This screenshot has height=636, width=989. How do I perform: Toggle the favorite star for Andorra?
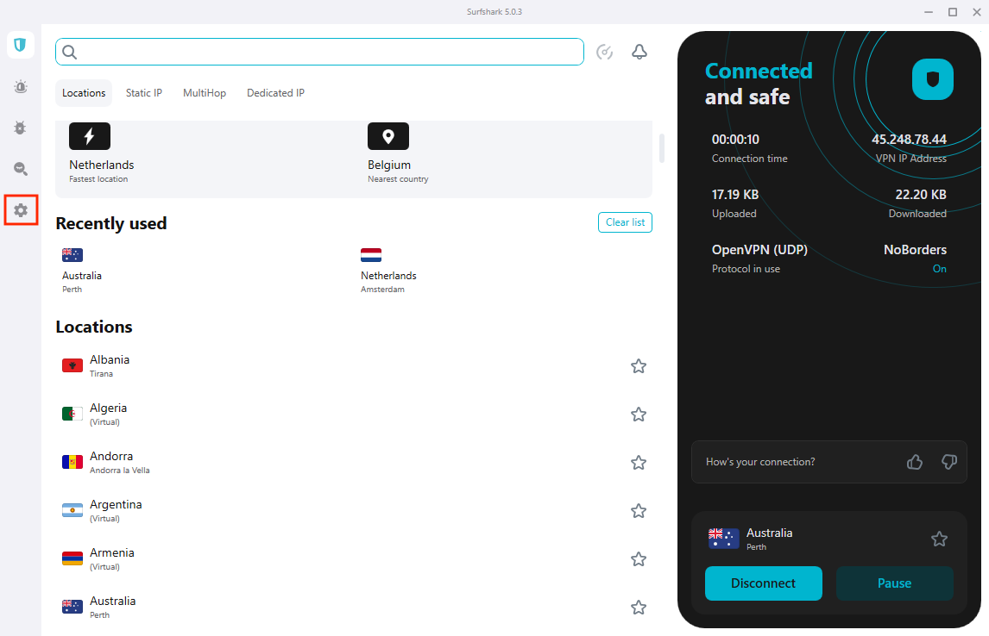(x=639, y=463)
